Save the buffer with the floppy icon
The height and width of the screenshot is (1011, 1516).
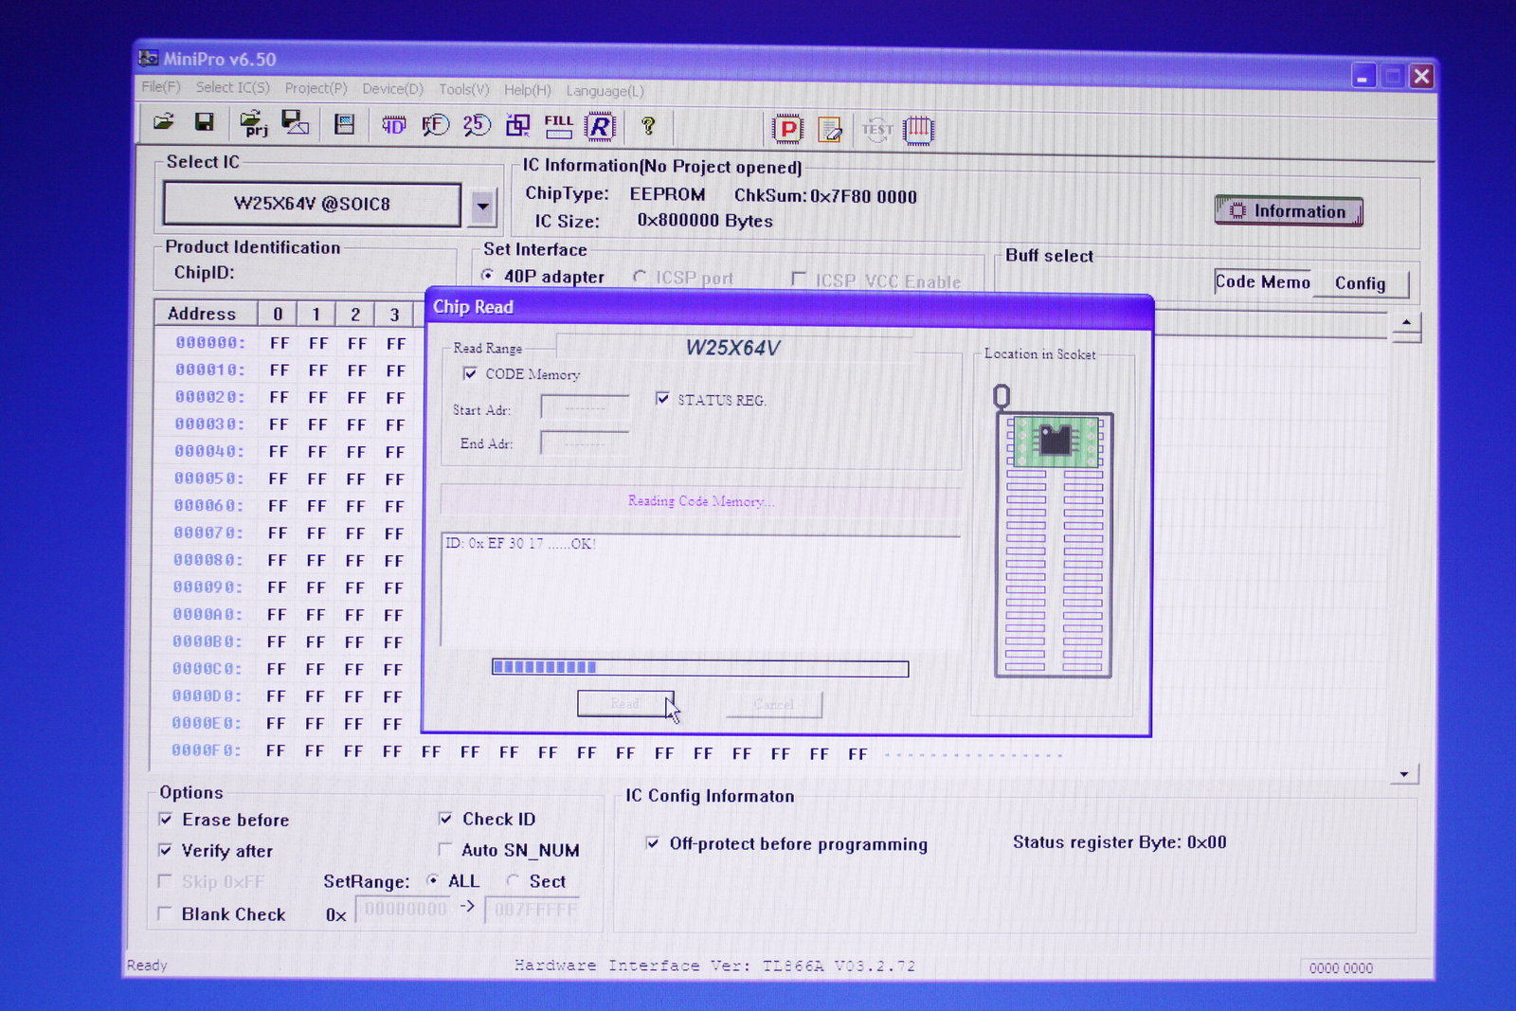204,121
